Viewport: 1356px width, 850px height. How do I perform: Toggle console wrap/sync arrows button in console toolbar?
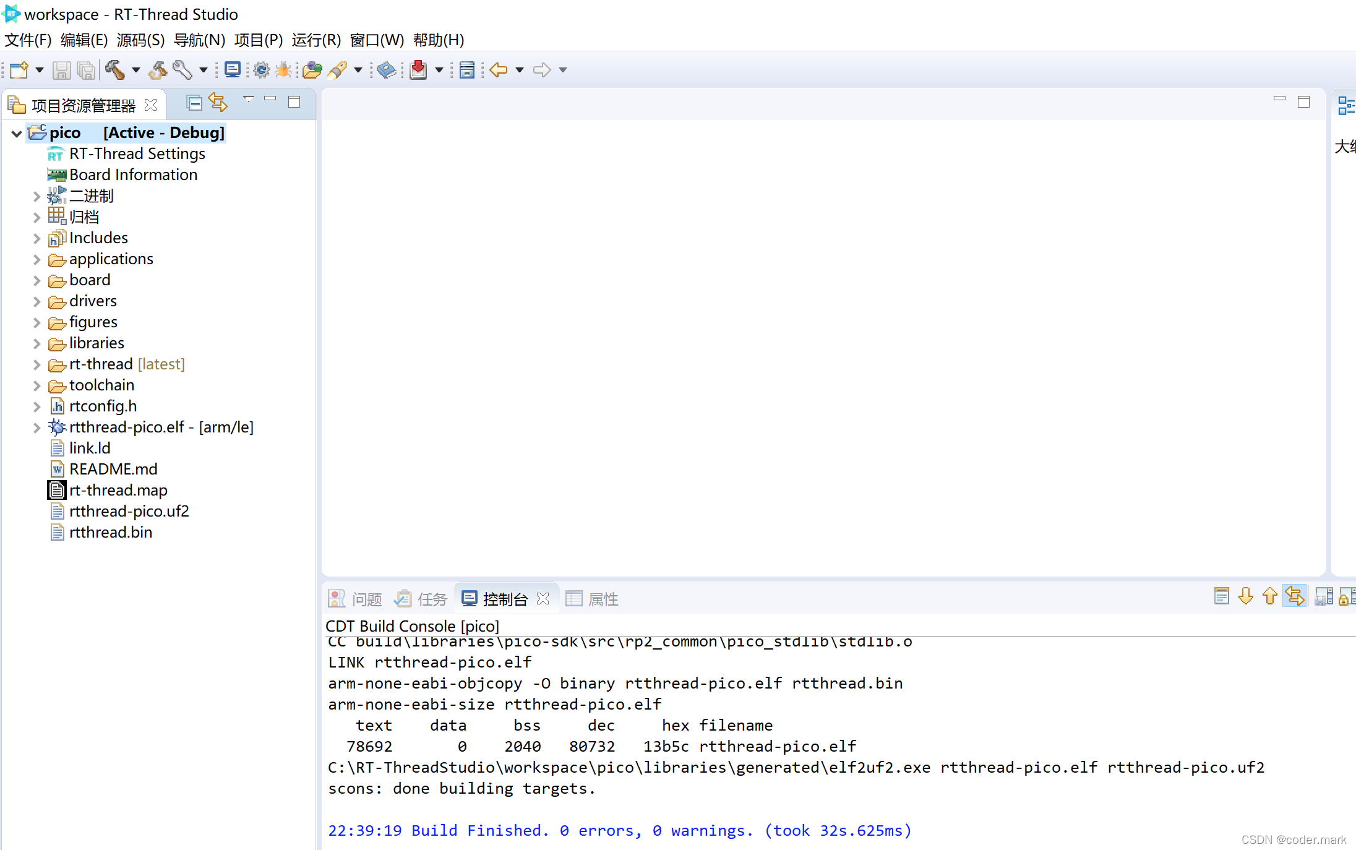pyautogui.click(x=1294, y=597)
